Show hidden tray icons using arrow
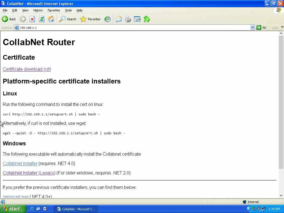 point(248,209)
